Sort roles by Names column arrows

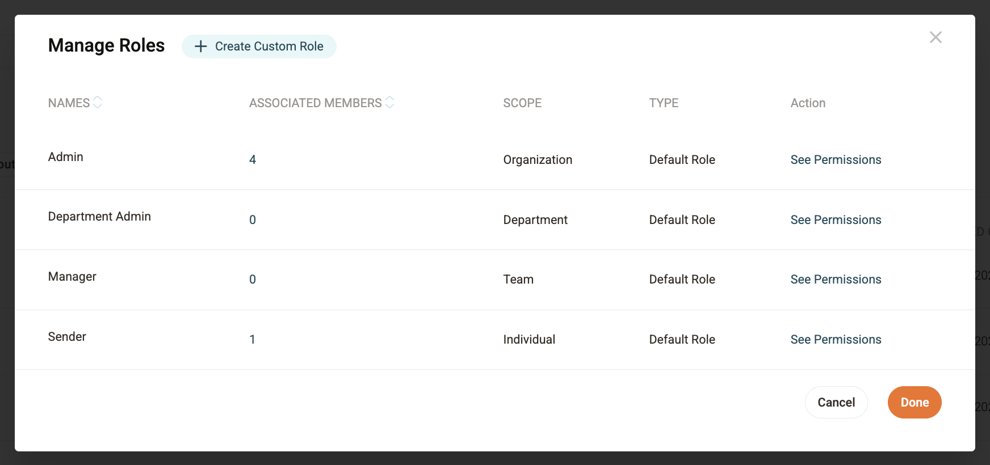pos(98,102)
